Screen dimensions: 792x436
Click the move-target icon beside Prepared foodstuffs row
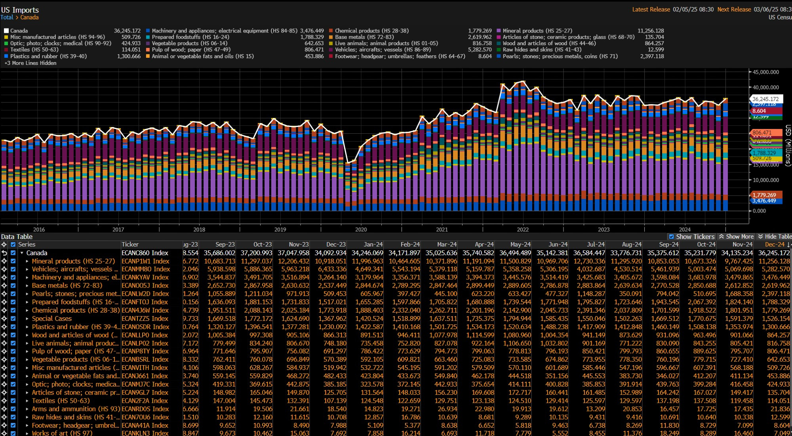[4, 302]
